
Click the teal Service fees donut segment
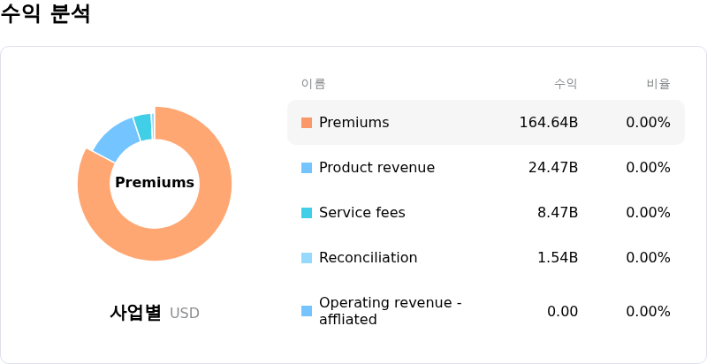[144, 127]
